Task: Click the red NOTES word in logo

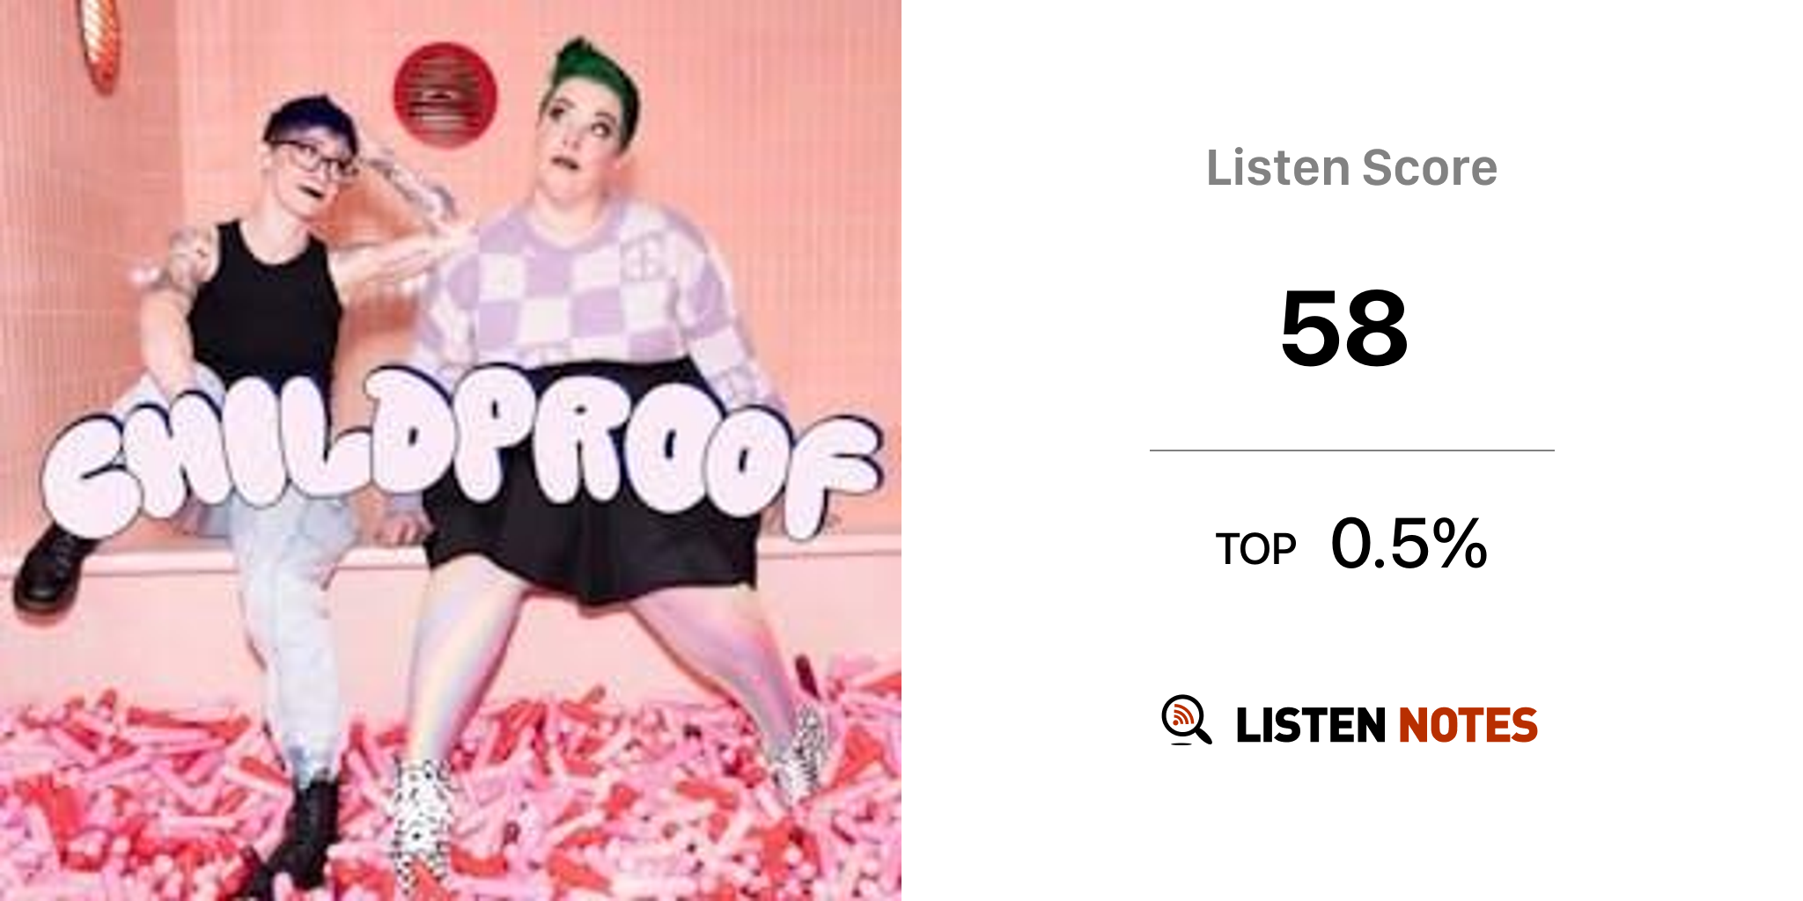Action: pyautogui.click(x=1468, y=726)
